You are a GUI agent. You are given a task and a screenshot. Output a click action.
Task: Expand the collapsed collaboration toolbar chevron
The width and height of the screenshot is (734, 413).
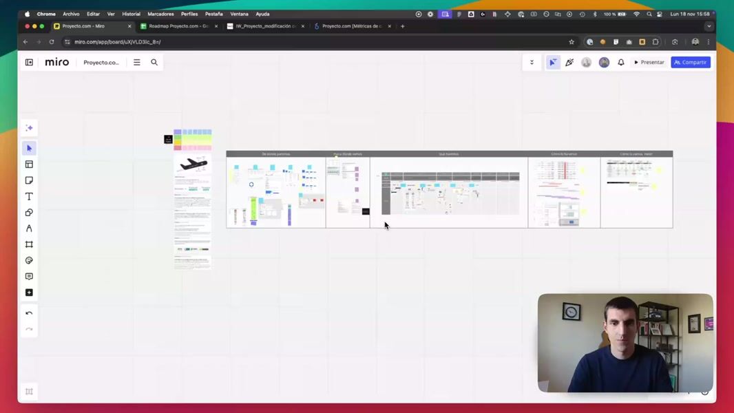pyautogui.click(x=532, y=63)
